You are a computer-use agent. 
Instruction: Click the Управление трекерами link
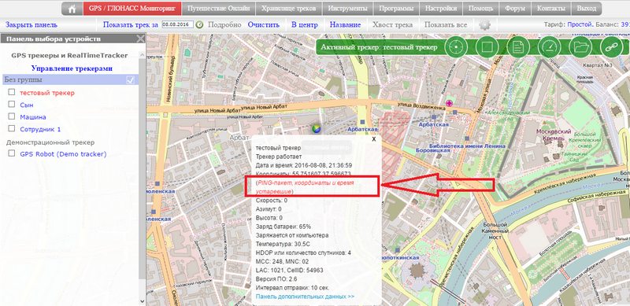pyautogui.click(x=72, y=68)
